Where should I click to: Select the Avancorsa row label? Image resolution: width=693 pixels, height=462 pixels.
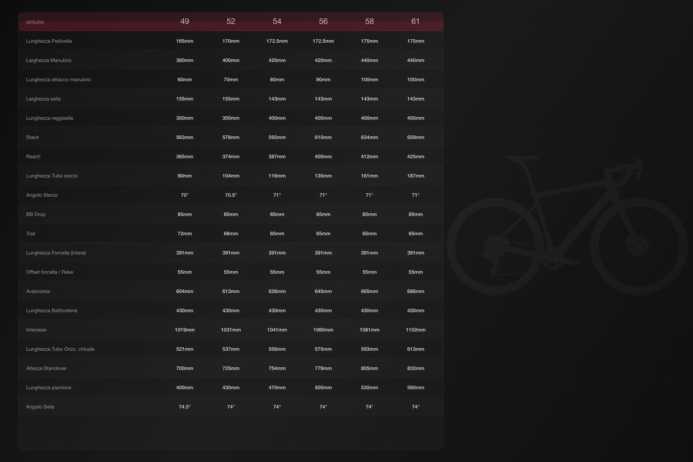point(38,291)
